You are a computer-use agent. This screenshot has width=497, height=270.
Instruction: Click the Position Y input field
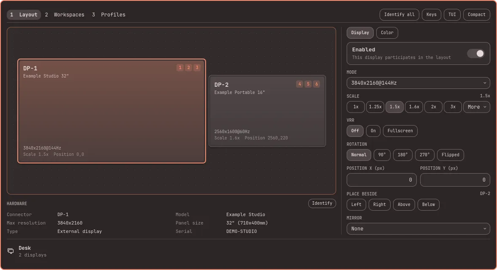click(x=455, y=180)
